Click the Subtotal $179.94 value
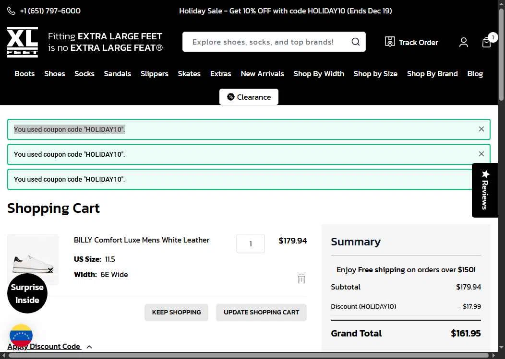This screenshot has width=505, height=359. click(x=469, y=287)
